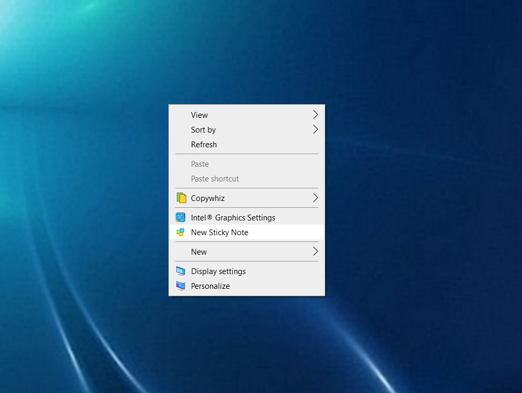Click the Personalize paintbrush icon
This screenshot has height=393, width=522.
(x=181, y=286)
